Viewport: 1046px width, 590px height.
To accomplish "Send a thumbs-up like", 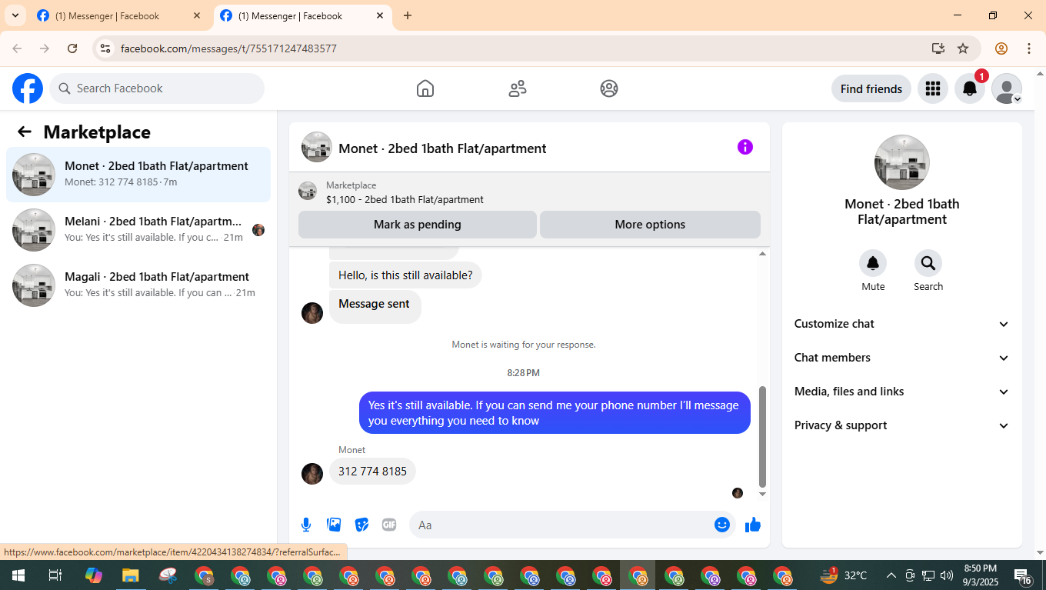I will [x=753, y=525].
